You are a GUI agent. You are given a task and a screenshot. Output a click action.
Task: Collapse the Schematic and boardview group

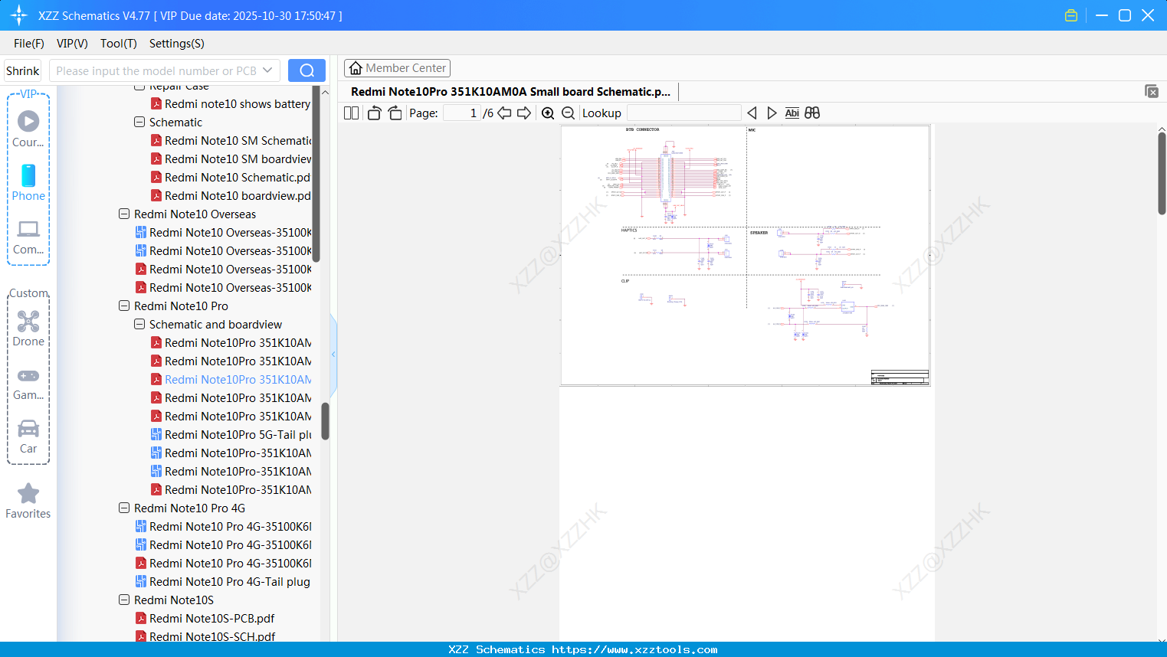pos(139,324)
